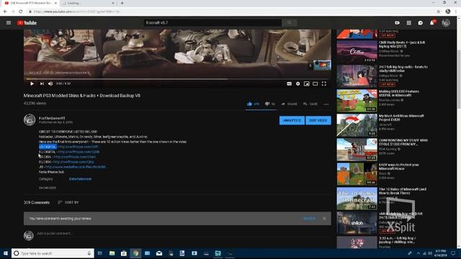Open the EU DIGITAL download link
461x259 pixels.
[x=79, y=152]
